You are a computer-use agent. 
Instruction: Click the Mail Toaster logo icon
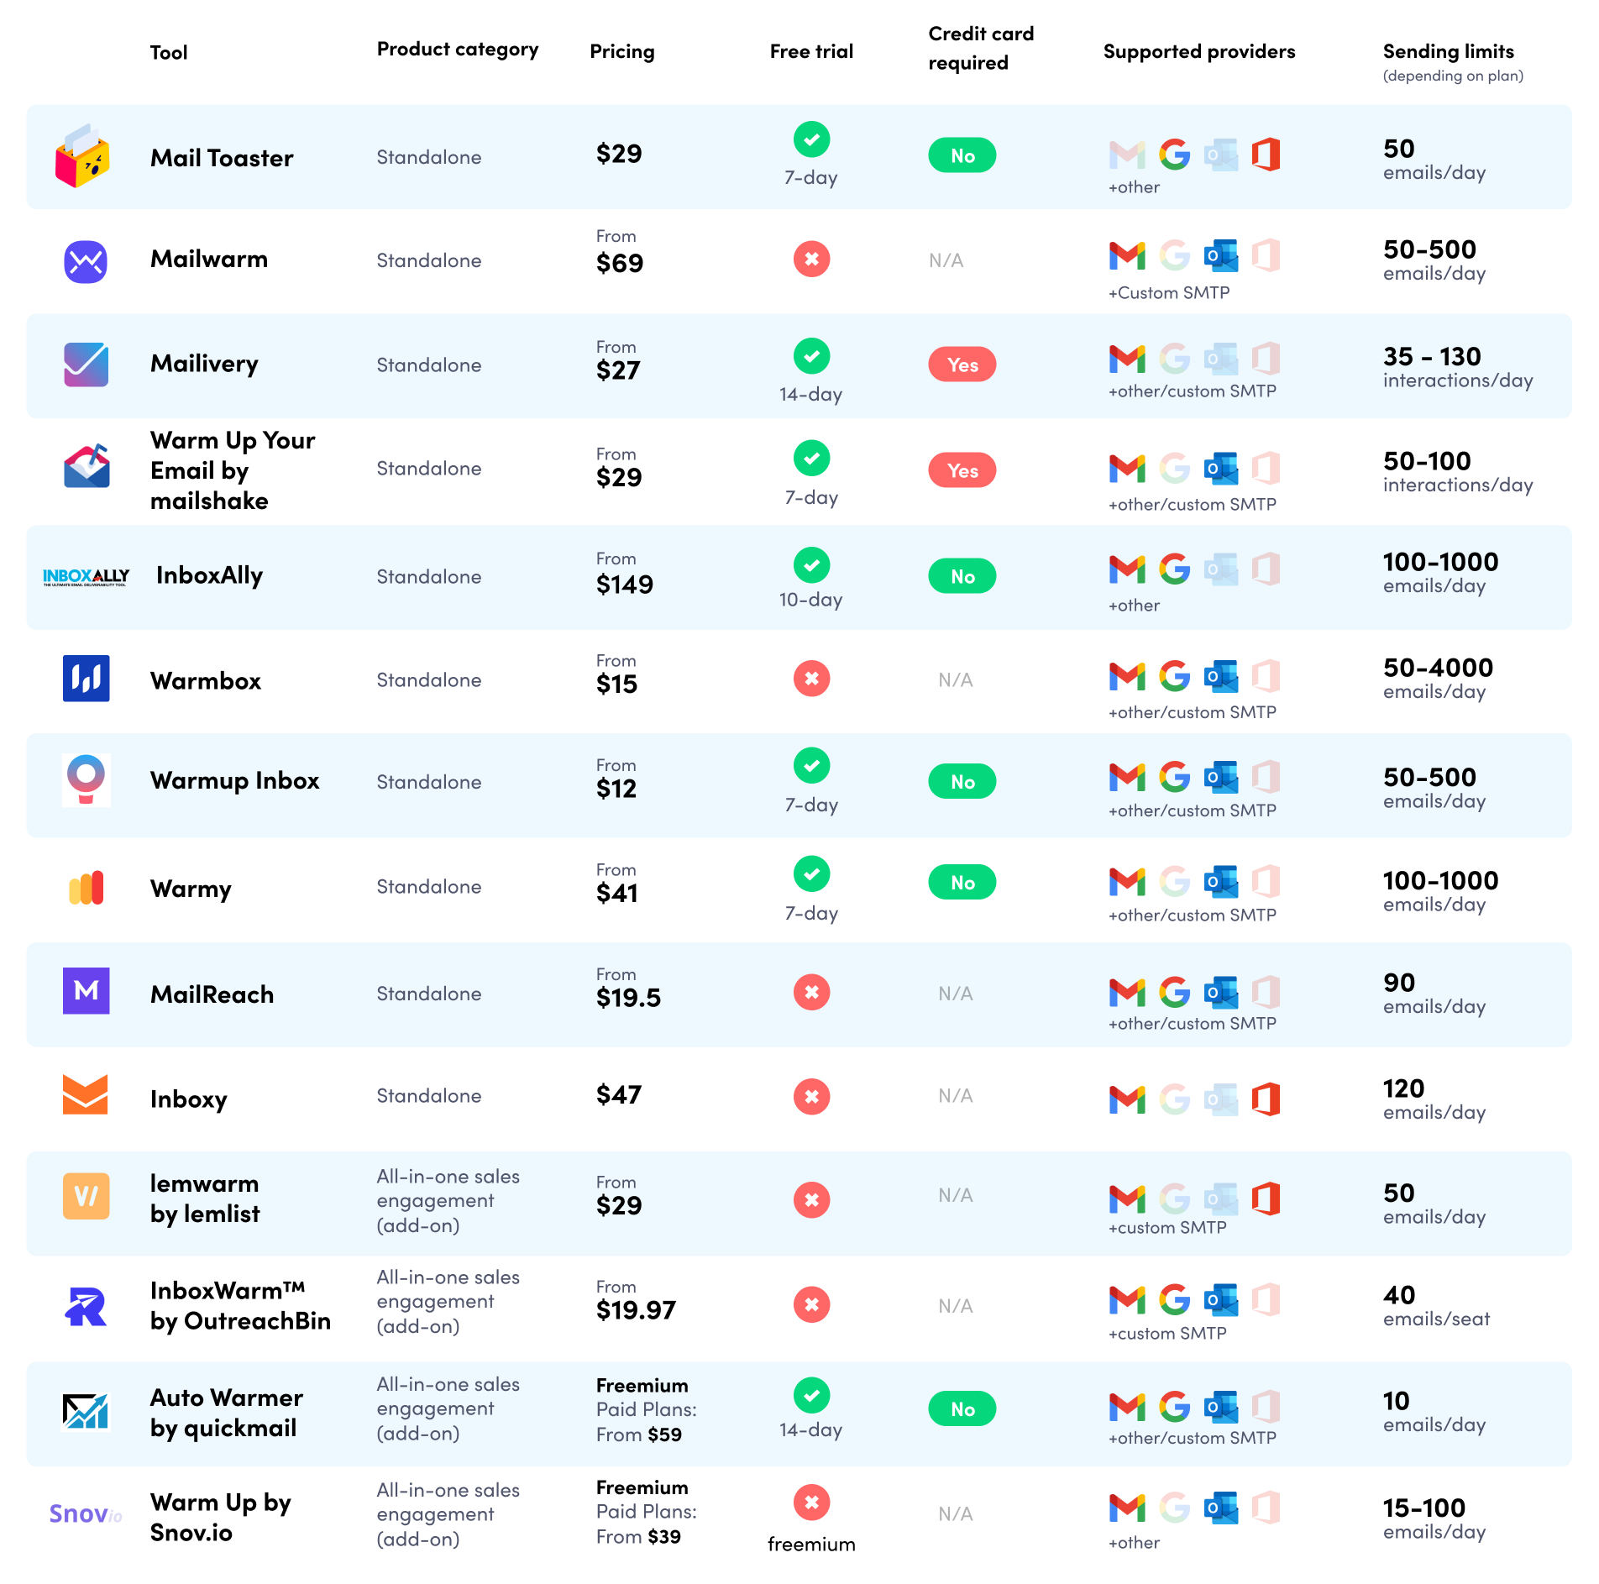tap(82, 156)
